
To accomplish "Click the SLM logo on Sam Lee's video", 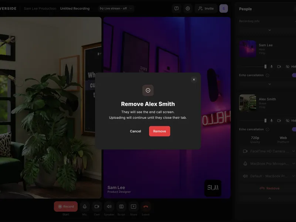I will point(213,188).
